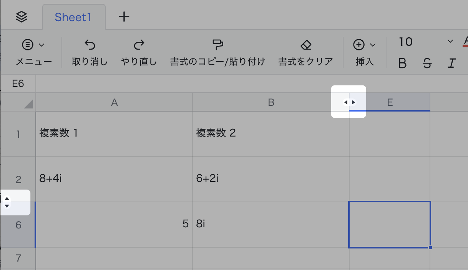Toggle bold formatting (B)
The width and height of the screenshot is (468, 270).
pos(402,63)
